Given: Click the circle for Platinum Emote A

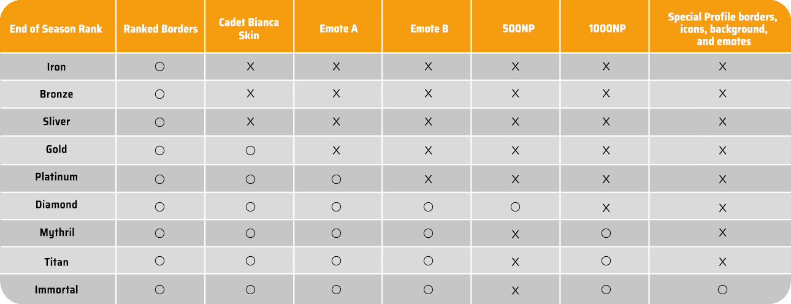Looking at the screenshot, I should [336, 179].
